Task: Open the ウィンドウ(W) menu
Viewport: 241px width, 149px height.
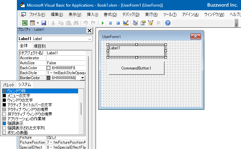Action: (214, 15)
